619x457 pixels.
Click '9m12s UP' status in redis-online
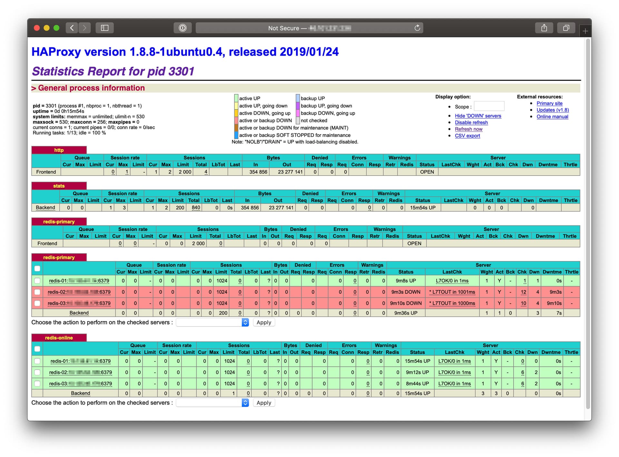click(417, 373)
